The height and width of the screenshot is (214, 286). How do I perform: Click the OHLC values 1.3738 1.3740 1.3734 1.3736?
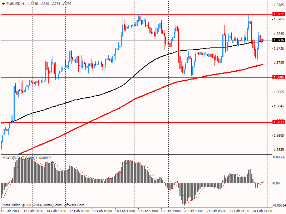(50, 4)
